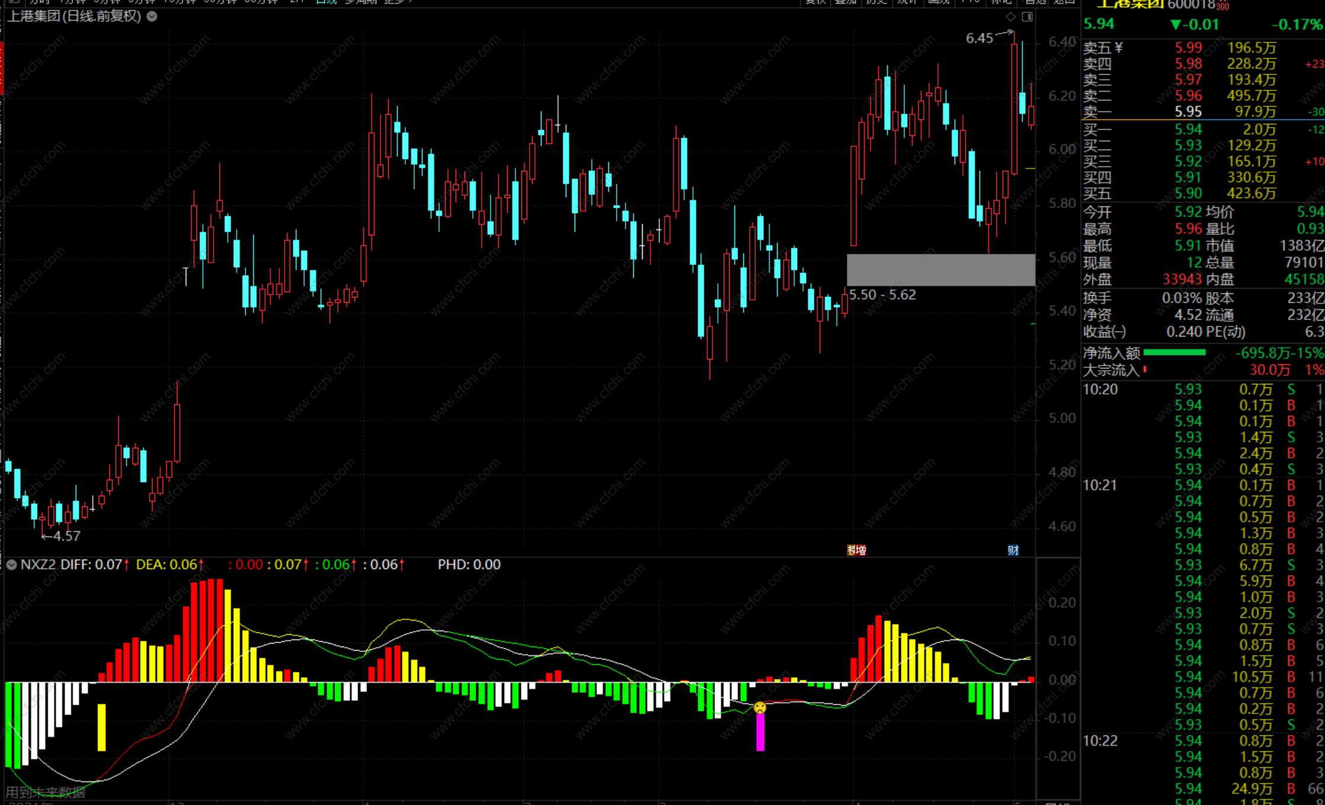Image resolution: width=1325 pixels, height=805 pixels.
Task: Select the 卖一 5.95 order row
Action: 1188,111
